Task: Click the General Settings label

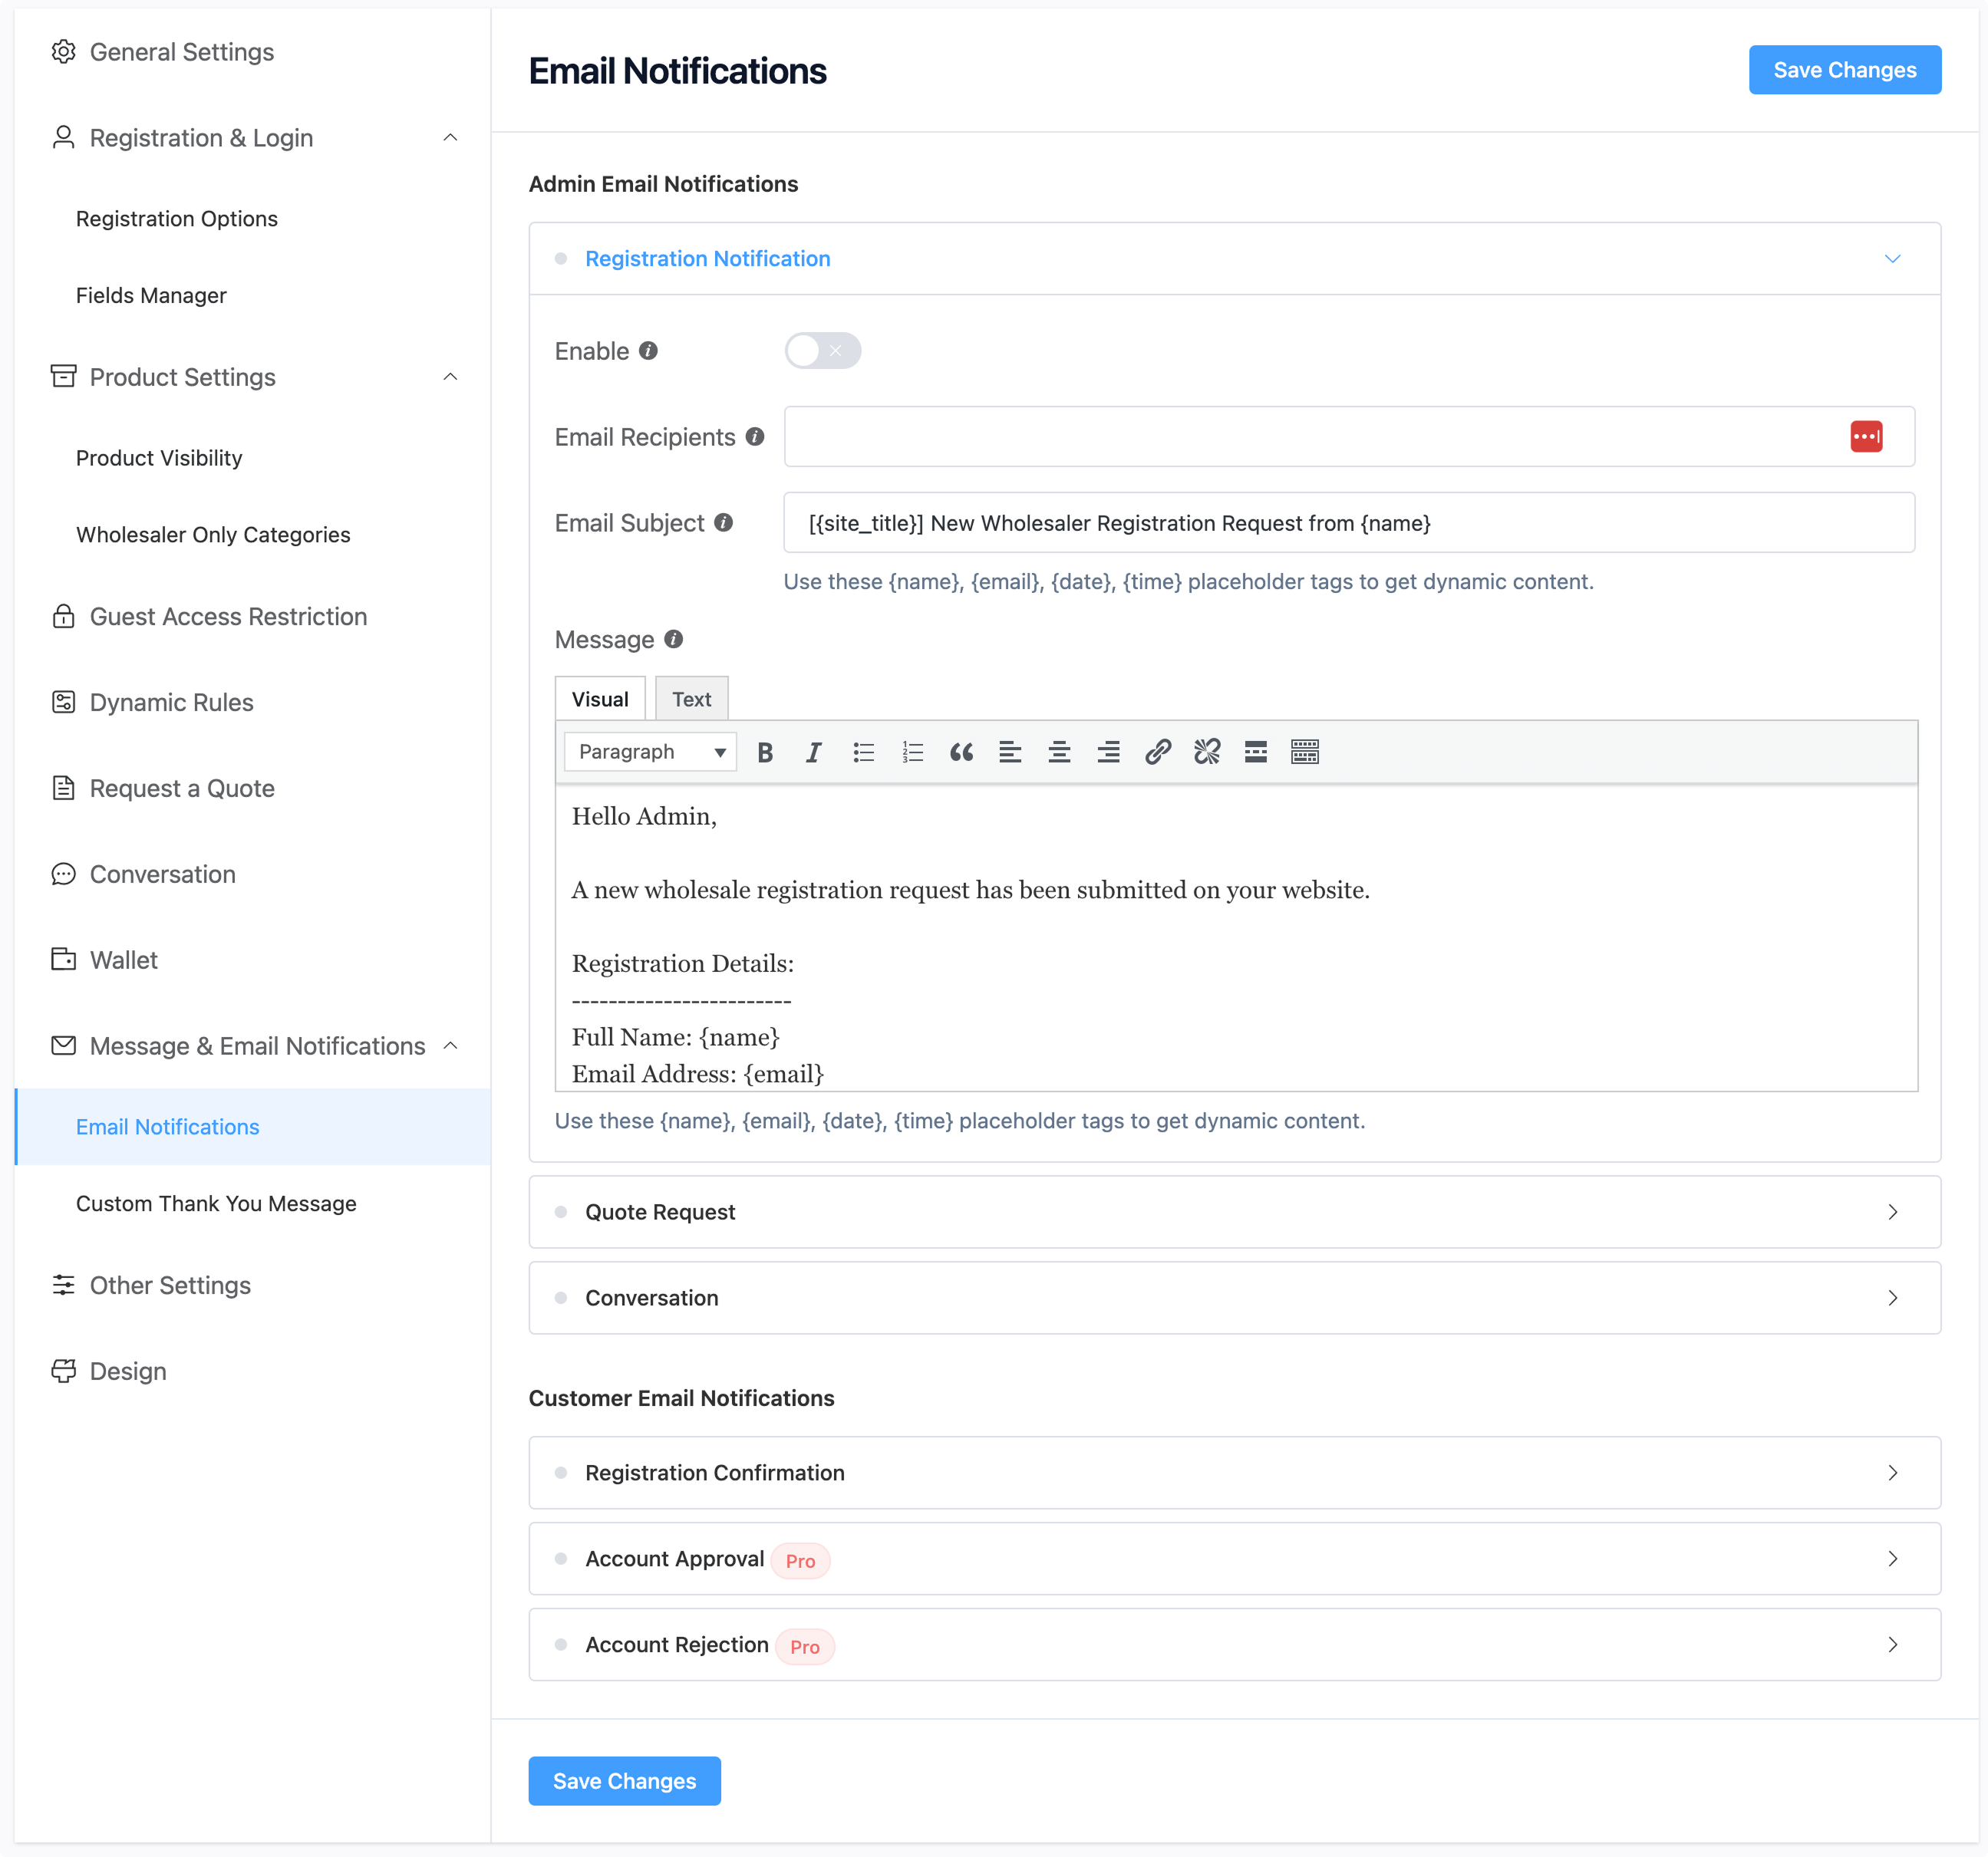Action: coord(182,52)
